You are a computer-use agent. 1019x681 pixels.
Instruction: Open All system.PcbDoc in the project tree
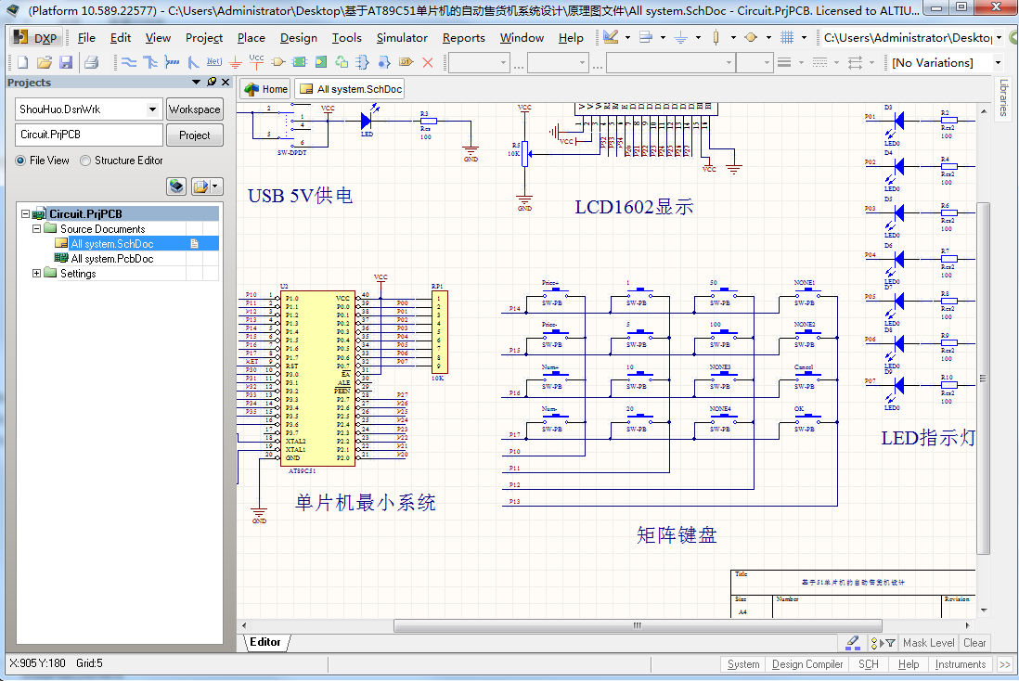tap(111, 259)
